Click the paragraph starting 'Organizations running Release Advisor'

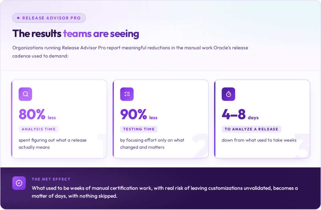click(130, 52)
